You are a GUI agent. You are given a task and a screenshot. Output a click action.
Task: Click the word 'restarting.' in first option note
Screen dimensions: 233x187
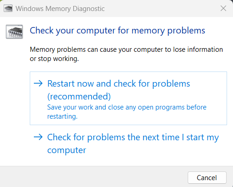tap(62, 116)
